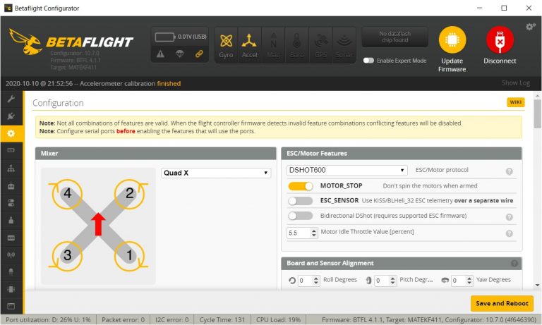Show help for Motor Idle Throttle Value
The height and width of the screenshot is (325, 542).
coord(509,233)
